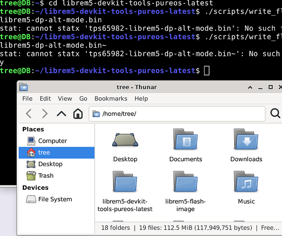Image resolution: width=282 pixels, height=236 pixels.
Task: Open the Documents folder icon
Action: tap(186, 139)
